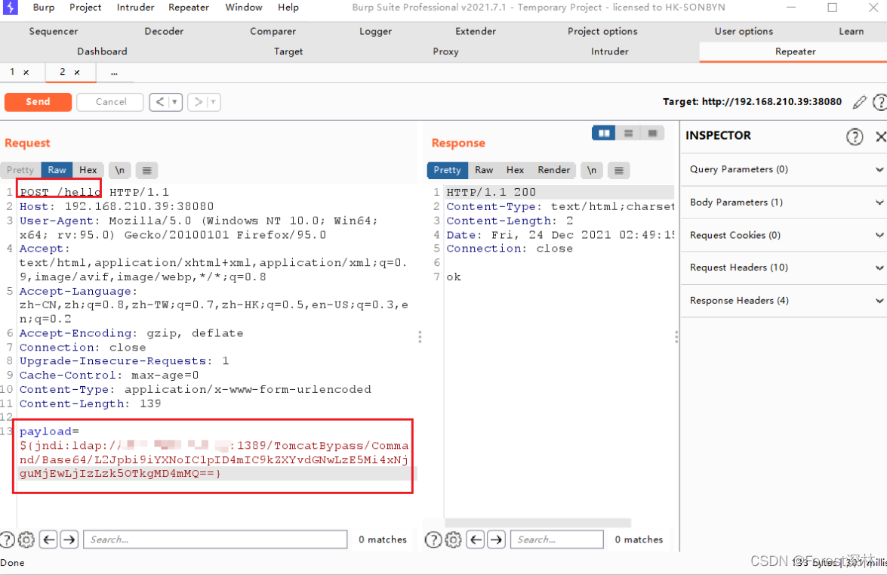Go back in request history
887x575 pixels.
[x=159, y=102]
